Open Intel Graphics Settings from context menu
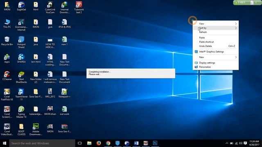262x147 pixels. 216,52
